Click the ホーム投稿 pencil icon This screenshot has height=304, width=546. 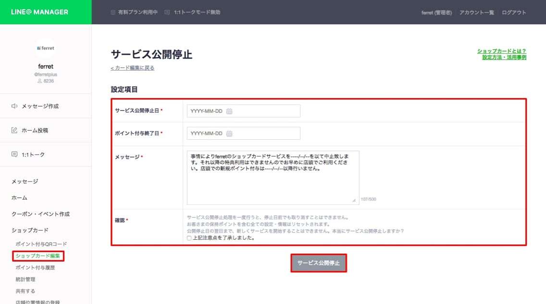(14, 130)
